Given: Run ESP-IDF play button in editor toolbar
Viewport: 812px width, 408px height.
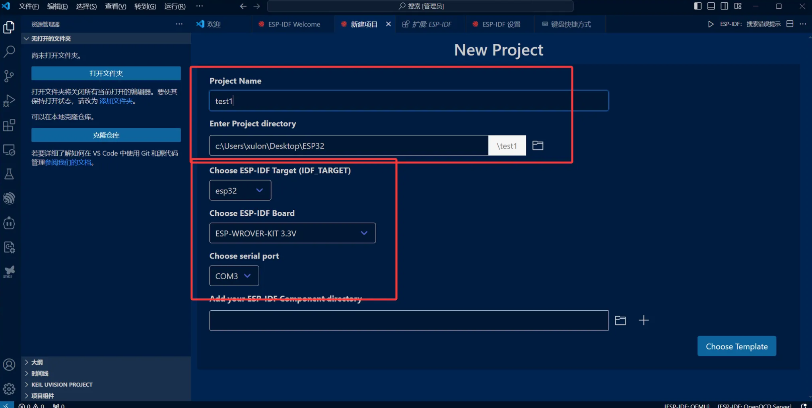Looking at the screenshot, I should (x=711, y=24).
